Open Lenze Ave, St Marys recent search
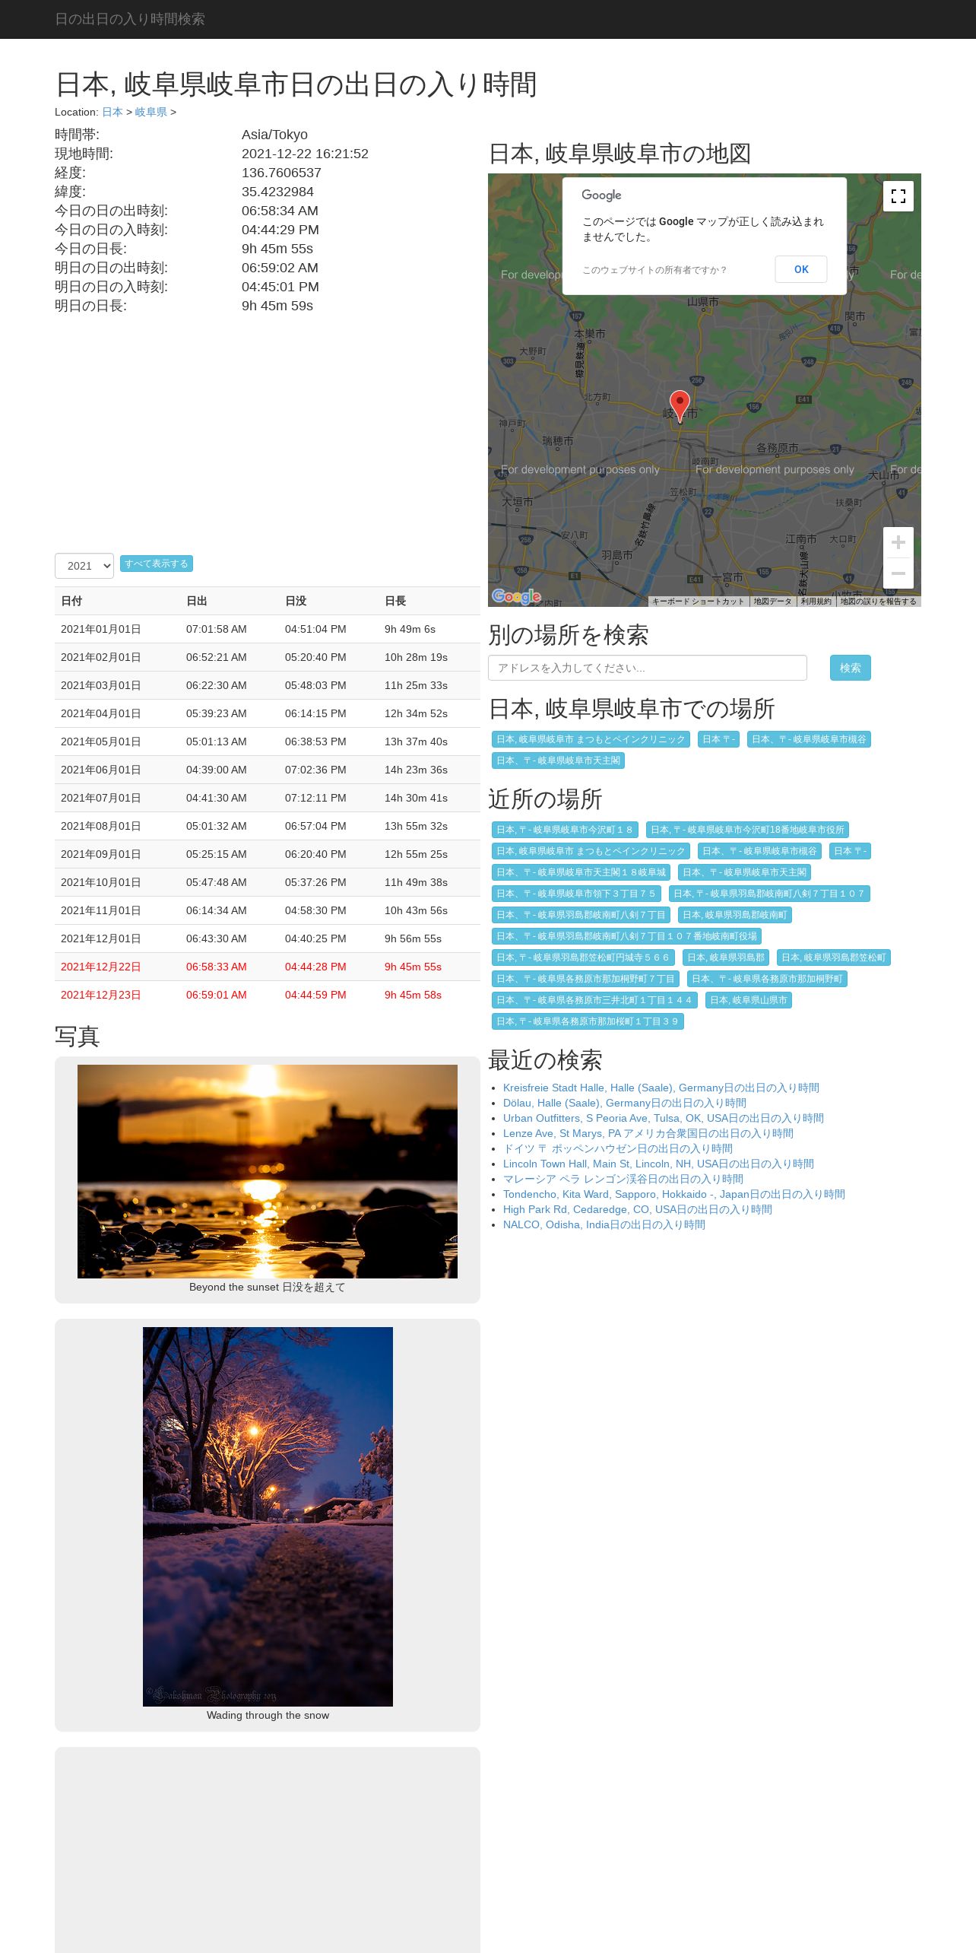 click(648, 1133)
